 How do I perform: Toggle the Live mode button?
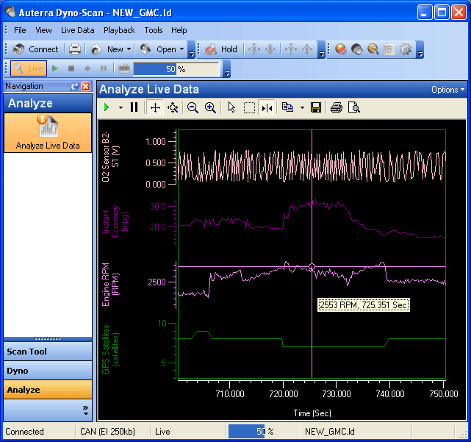tap(29, 68)
